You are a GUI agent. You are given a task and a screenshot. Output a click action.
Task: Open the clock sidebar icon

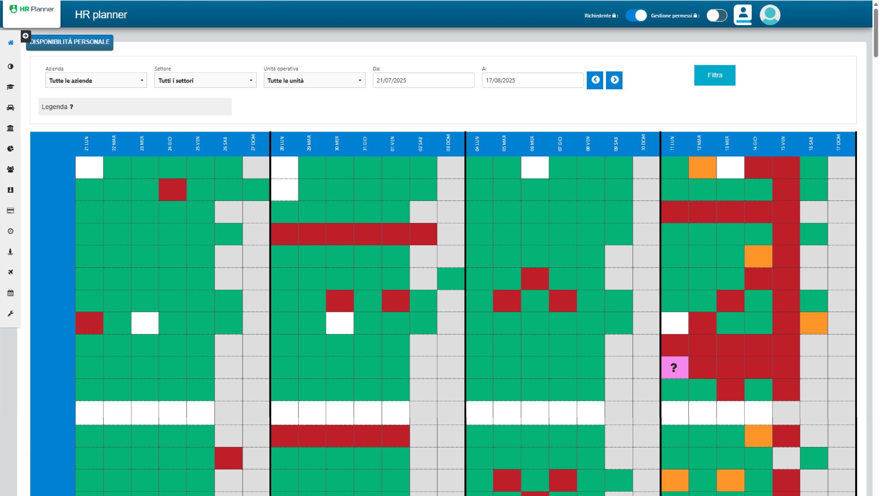[x=11, y=231]
